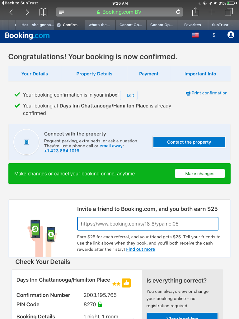Viewport: 239px width, 319px height.
Task: Switch to the SunTrust browser tab
Action: tap(222, 25)
